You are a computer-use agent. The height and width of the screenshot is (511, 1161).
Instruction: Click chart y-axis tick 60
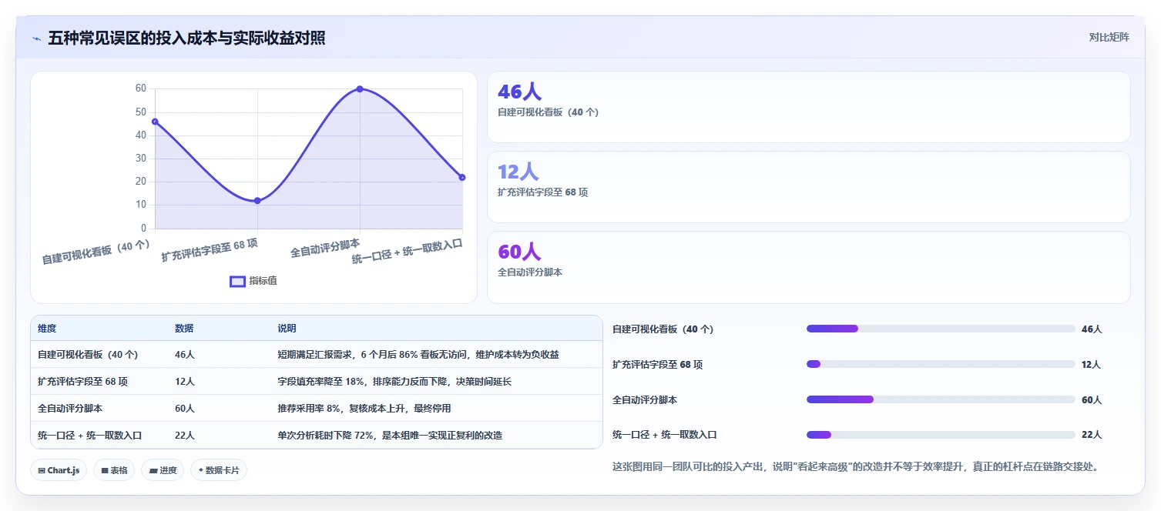pos(141,89)
